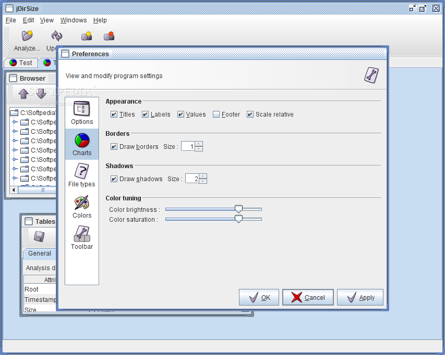Click the maximize button of jDirSize window
The image size is (445, 355).
[423, 8]
